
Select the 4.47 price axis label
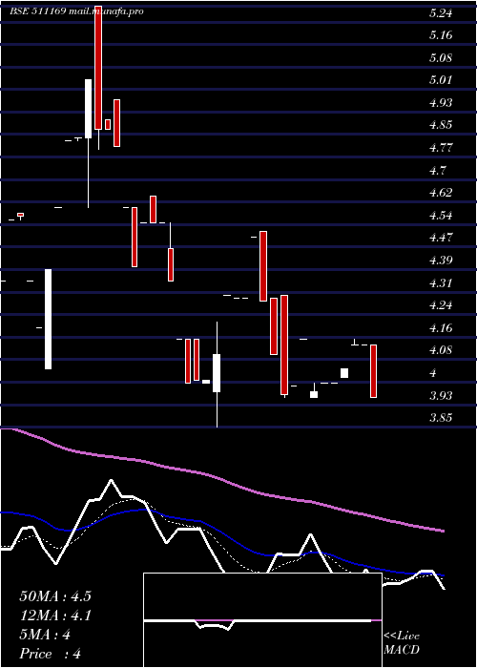pyautogui.click(x=441, y=238)
